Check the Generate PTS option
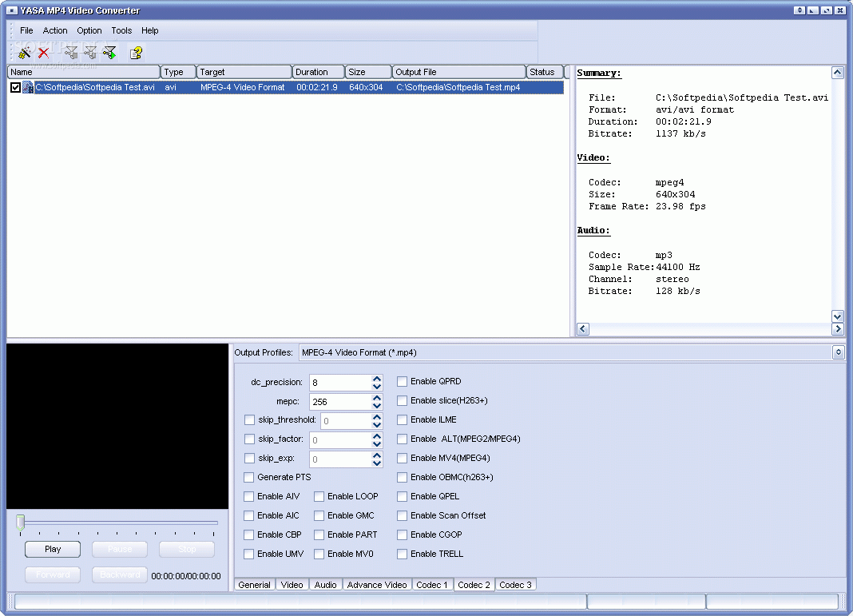The image size is (853, 616). 248,477
